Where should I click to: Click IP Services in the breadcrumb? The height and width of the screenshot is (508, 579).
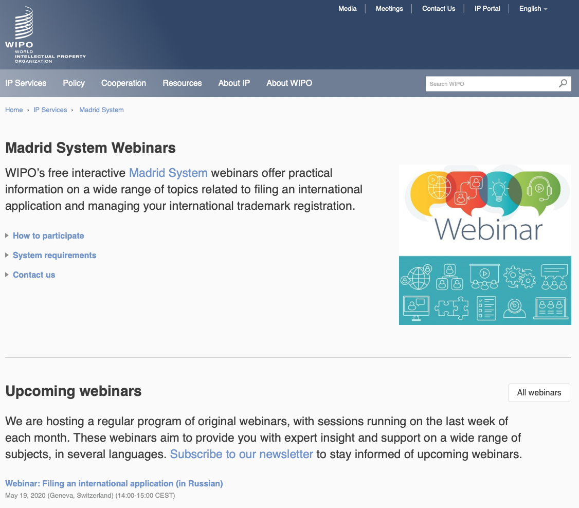tap(50, 110)
